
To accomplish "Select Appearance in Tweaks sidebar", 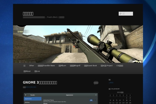I will [x=33, y=99].
